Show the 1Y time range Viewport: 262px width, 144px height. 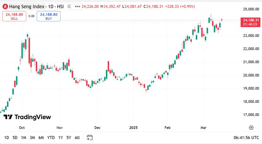point(61,138)
